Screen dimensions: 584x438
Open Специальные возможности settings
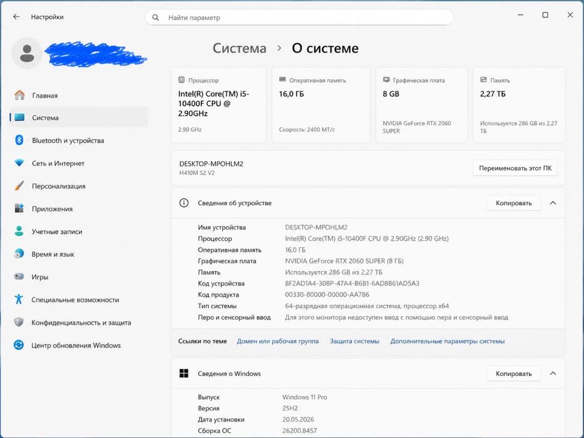(79, 300)
